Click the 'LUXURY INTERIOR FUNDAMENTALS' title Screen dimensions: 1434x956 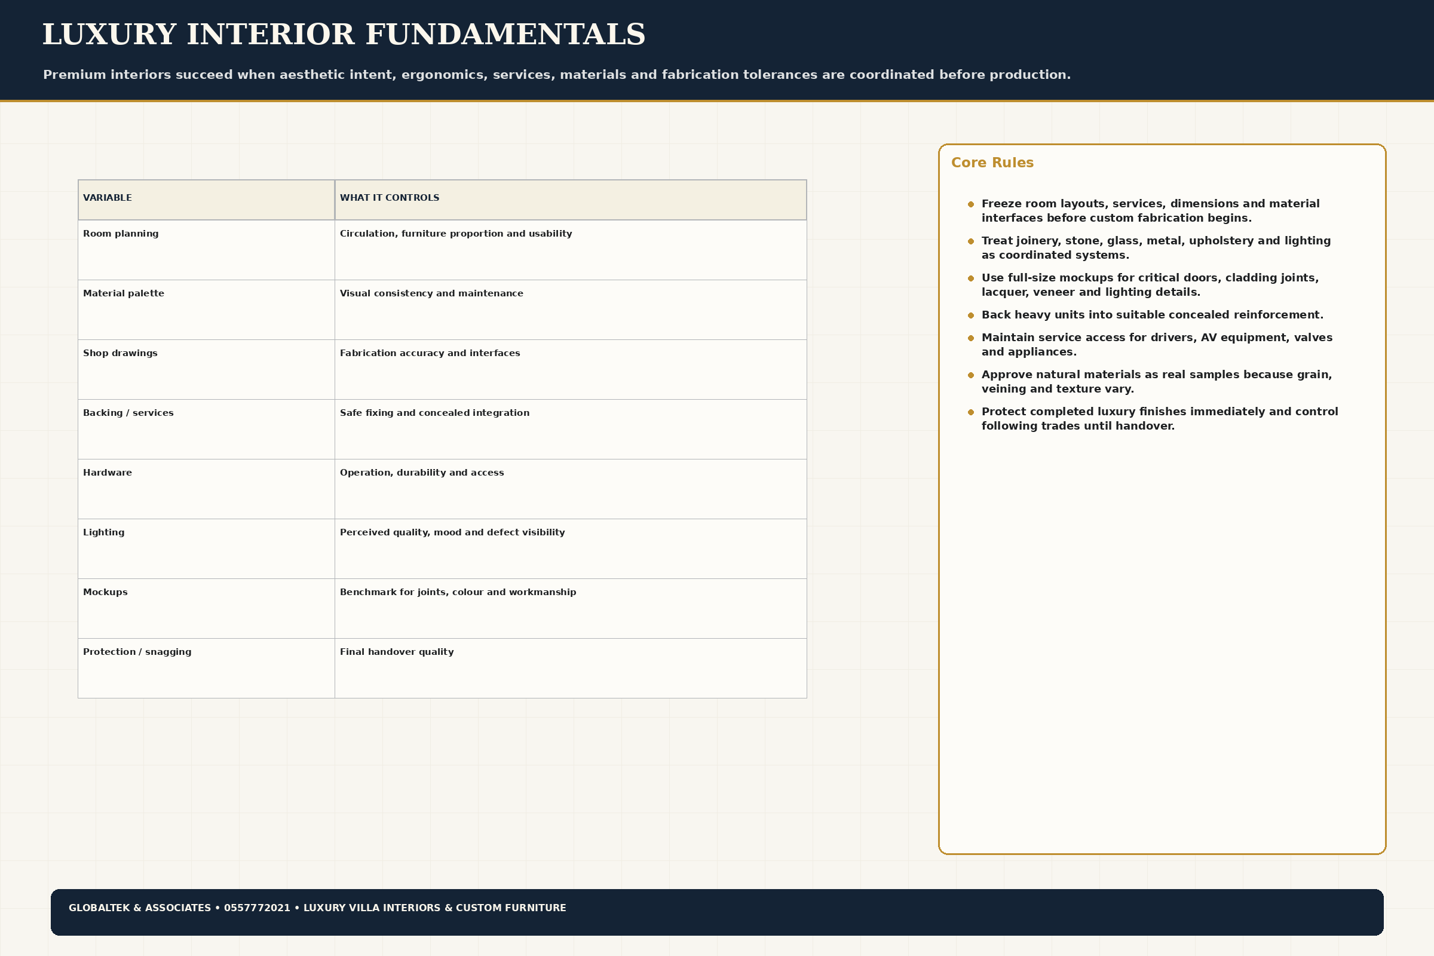tap(344, 35)
